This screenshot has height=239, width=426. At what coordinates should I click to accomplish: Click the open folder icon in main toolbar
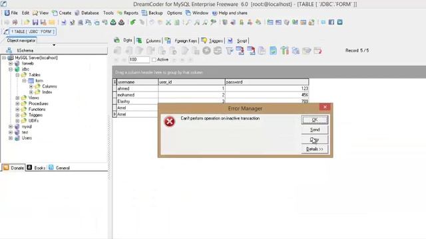pos(27,22)
